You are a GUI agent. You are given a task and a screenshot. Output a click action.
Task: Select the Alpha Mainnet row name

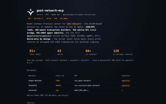pos(35,81)
